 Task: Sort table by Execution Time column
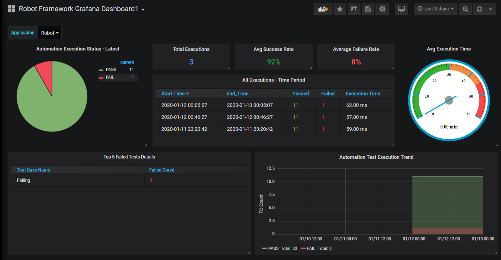(x=363, y=93)
